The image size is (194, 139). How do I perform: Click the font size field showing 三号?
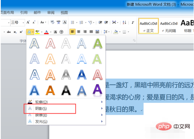[x=17, y=23]
